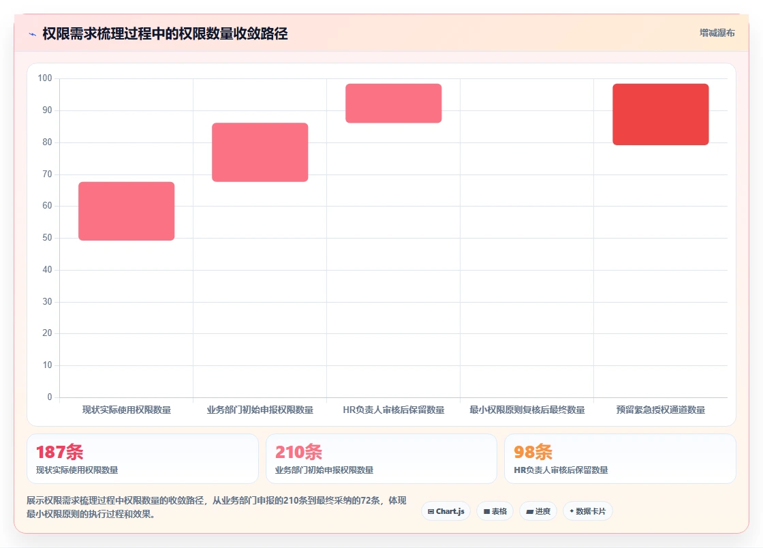The height and width of the screenshot is (548, 763).
Task: Click y-axis value 100
Action: pyautogui.click(x=45, y=78)
